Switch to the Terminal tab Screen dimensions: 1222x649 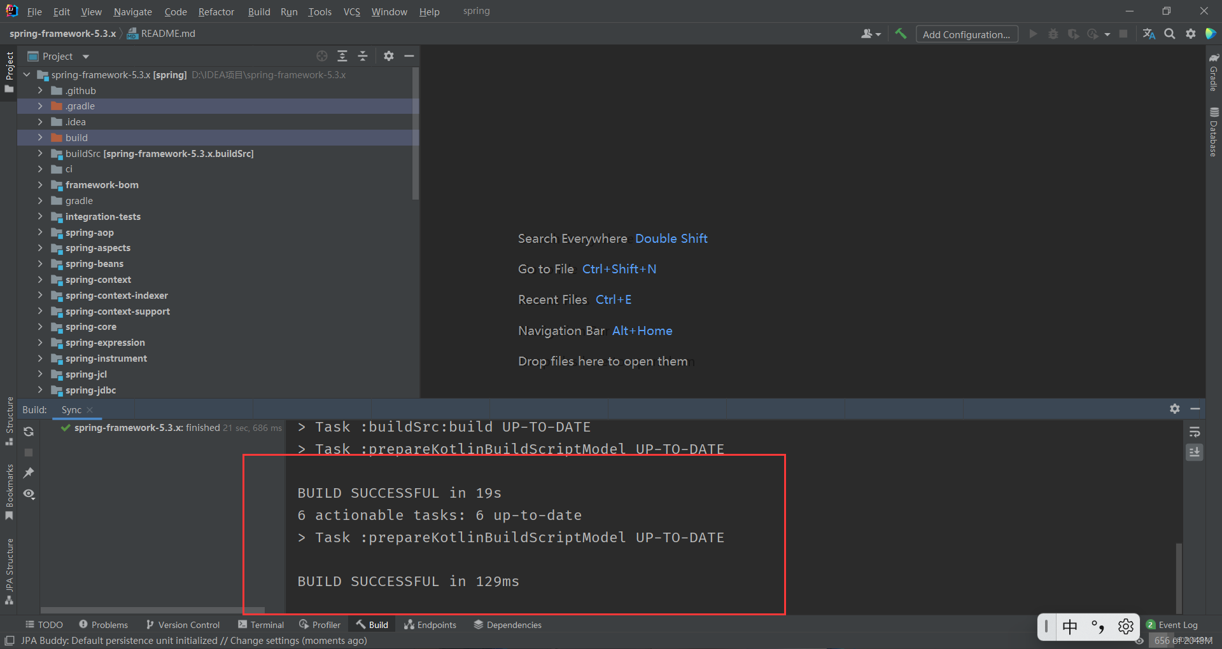pyautogui.click(x=261, y=625)
